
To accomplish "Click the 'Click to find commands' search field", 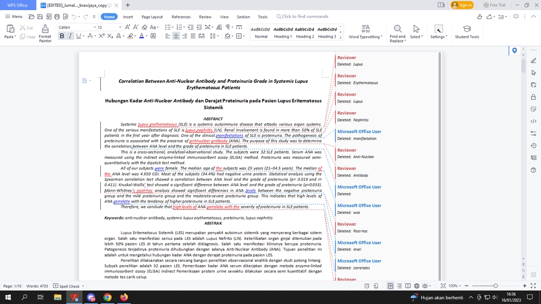I will pyautogui.click(x=303, y=16).
